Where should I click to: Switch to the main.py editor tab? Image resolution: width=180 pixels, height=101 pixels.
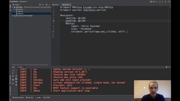coord(56,5)
